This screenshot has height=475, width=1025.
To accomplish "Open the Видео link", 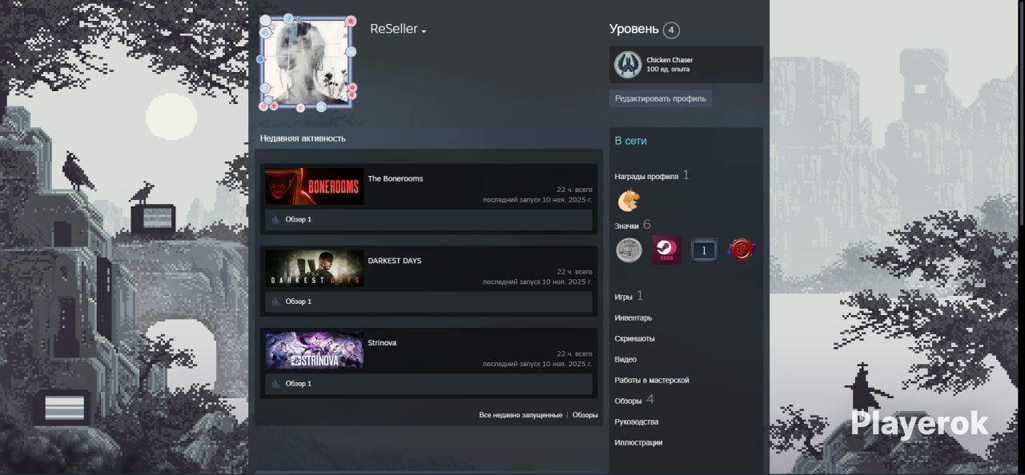I will (x=625, y=359).
